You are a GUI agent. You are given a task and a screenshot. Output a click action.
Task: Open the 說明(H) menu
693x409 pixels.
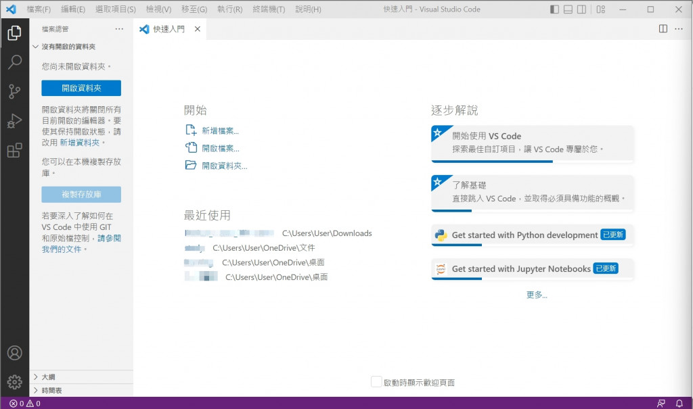pos(308,9)
